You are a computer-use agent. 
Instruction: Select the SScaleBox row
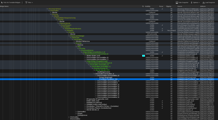point(109,27)
